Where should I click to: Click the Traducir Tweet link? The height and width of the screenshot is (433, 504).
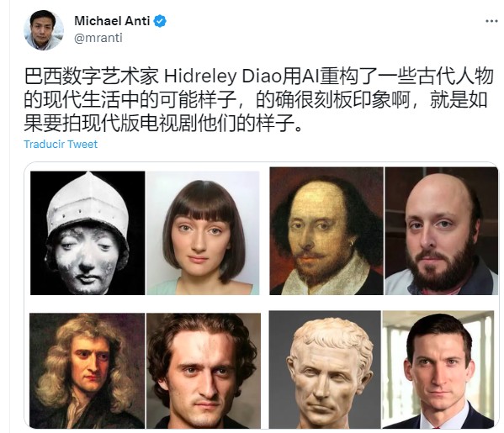(x=61, y=145)
